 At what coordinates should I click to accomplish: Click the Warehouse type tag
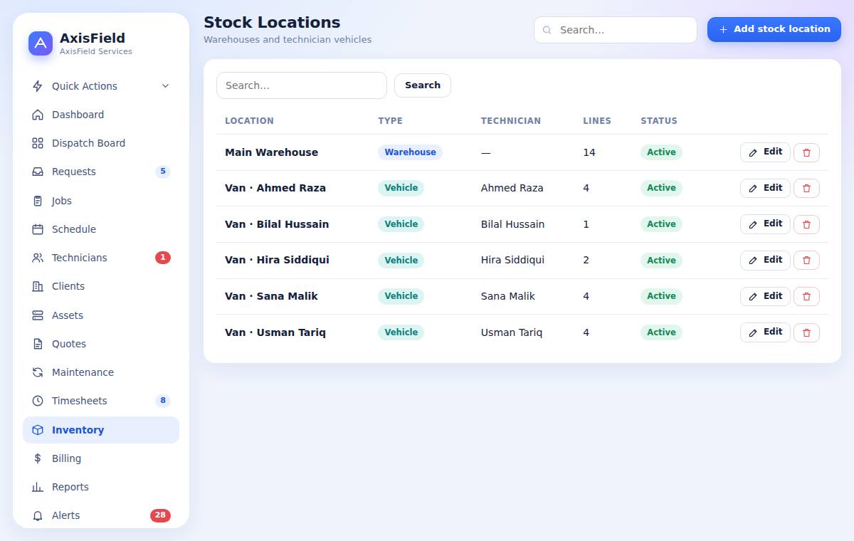click(410, 152)
